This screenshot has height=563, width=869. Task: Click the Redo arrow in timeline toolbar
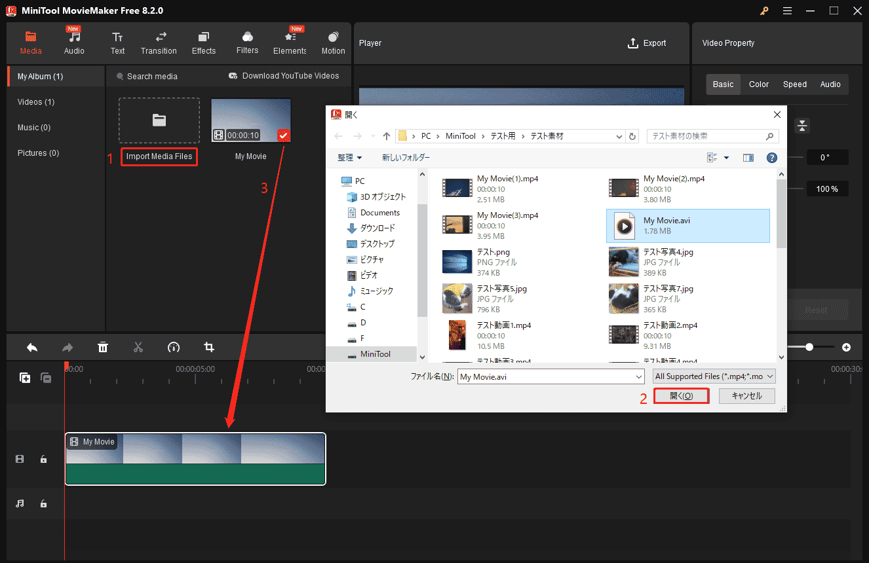point(68,347)
